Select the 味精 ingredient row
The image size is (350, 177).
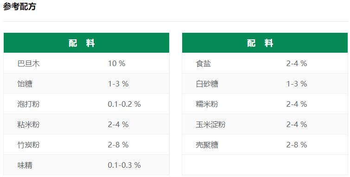pyautogui.click(x=86, y=165)
